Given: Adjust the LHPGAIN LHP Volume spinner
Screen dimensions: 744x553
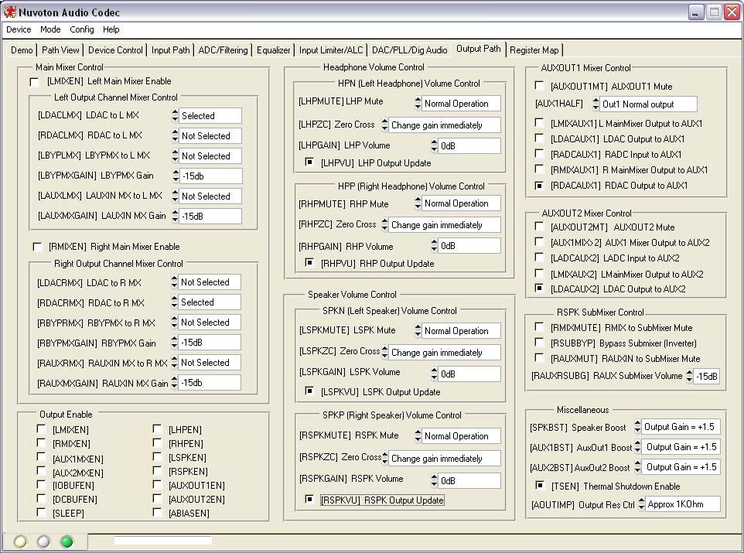Looking at the screenshot, I should (x=434, y=145).
